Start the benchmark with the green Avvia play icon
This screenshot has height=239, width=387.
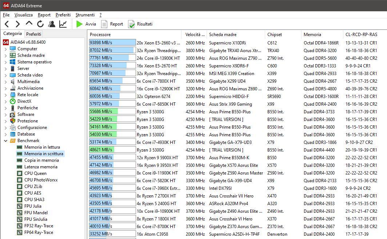79,24
